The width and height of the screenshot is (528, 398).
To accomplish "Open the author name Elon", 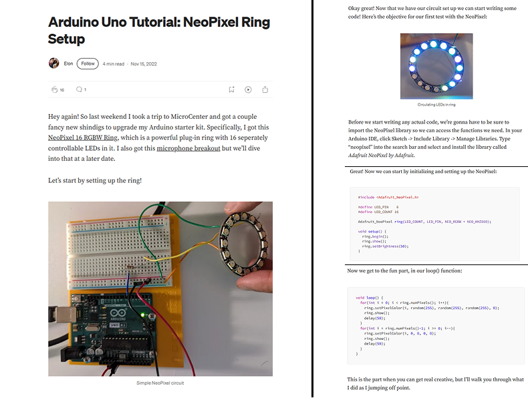I will [x=68, y=63].
